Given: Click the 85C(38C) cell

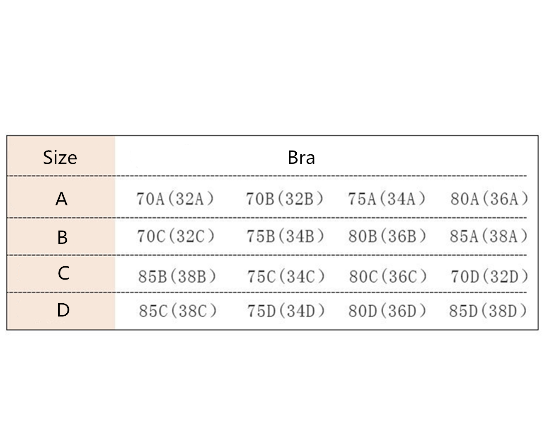Looking at the screenshot, I should 178,311.
